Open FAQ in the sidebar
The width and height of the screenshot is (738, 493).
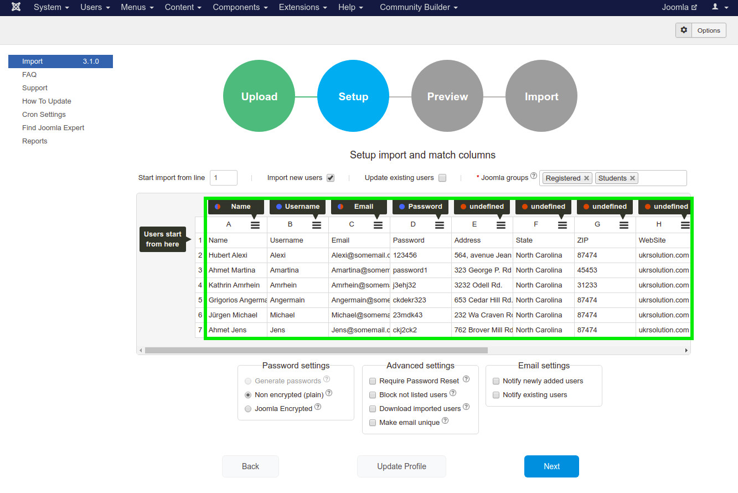tap(29, 75)
